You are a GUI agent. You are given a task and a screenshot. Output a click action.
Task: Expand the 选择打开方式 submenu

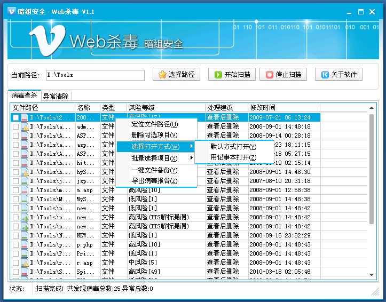click(155, 147)
